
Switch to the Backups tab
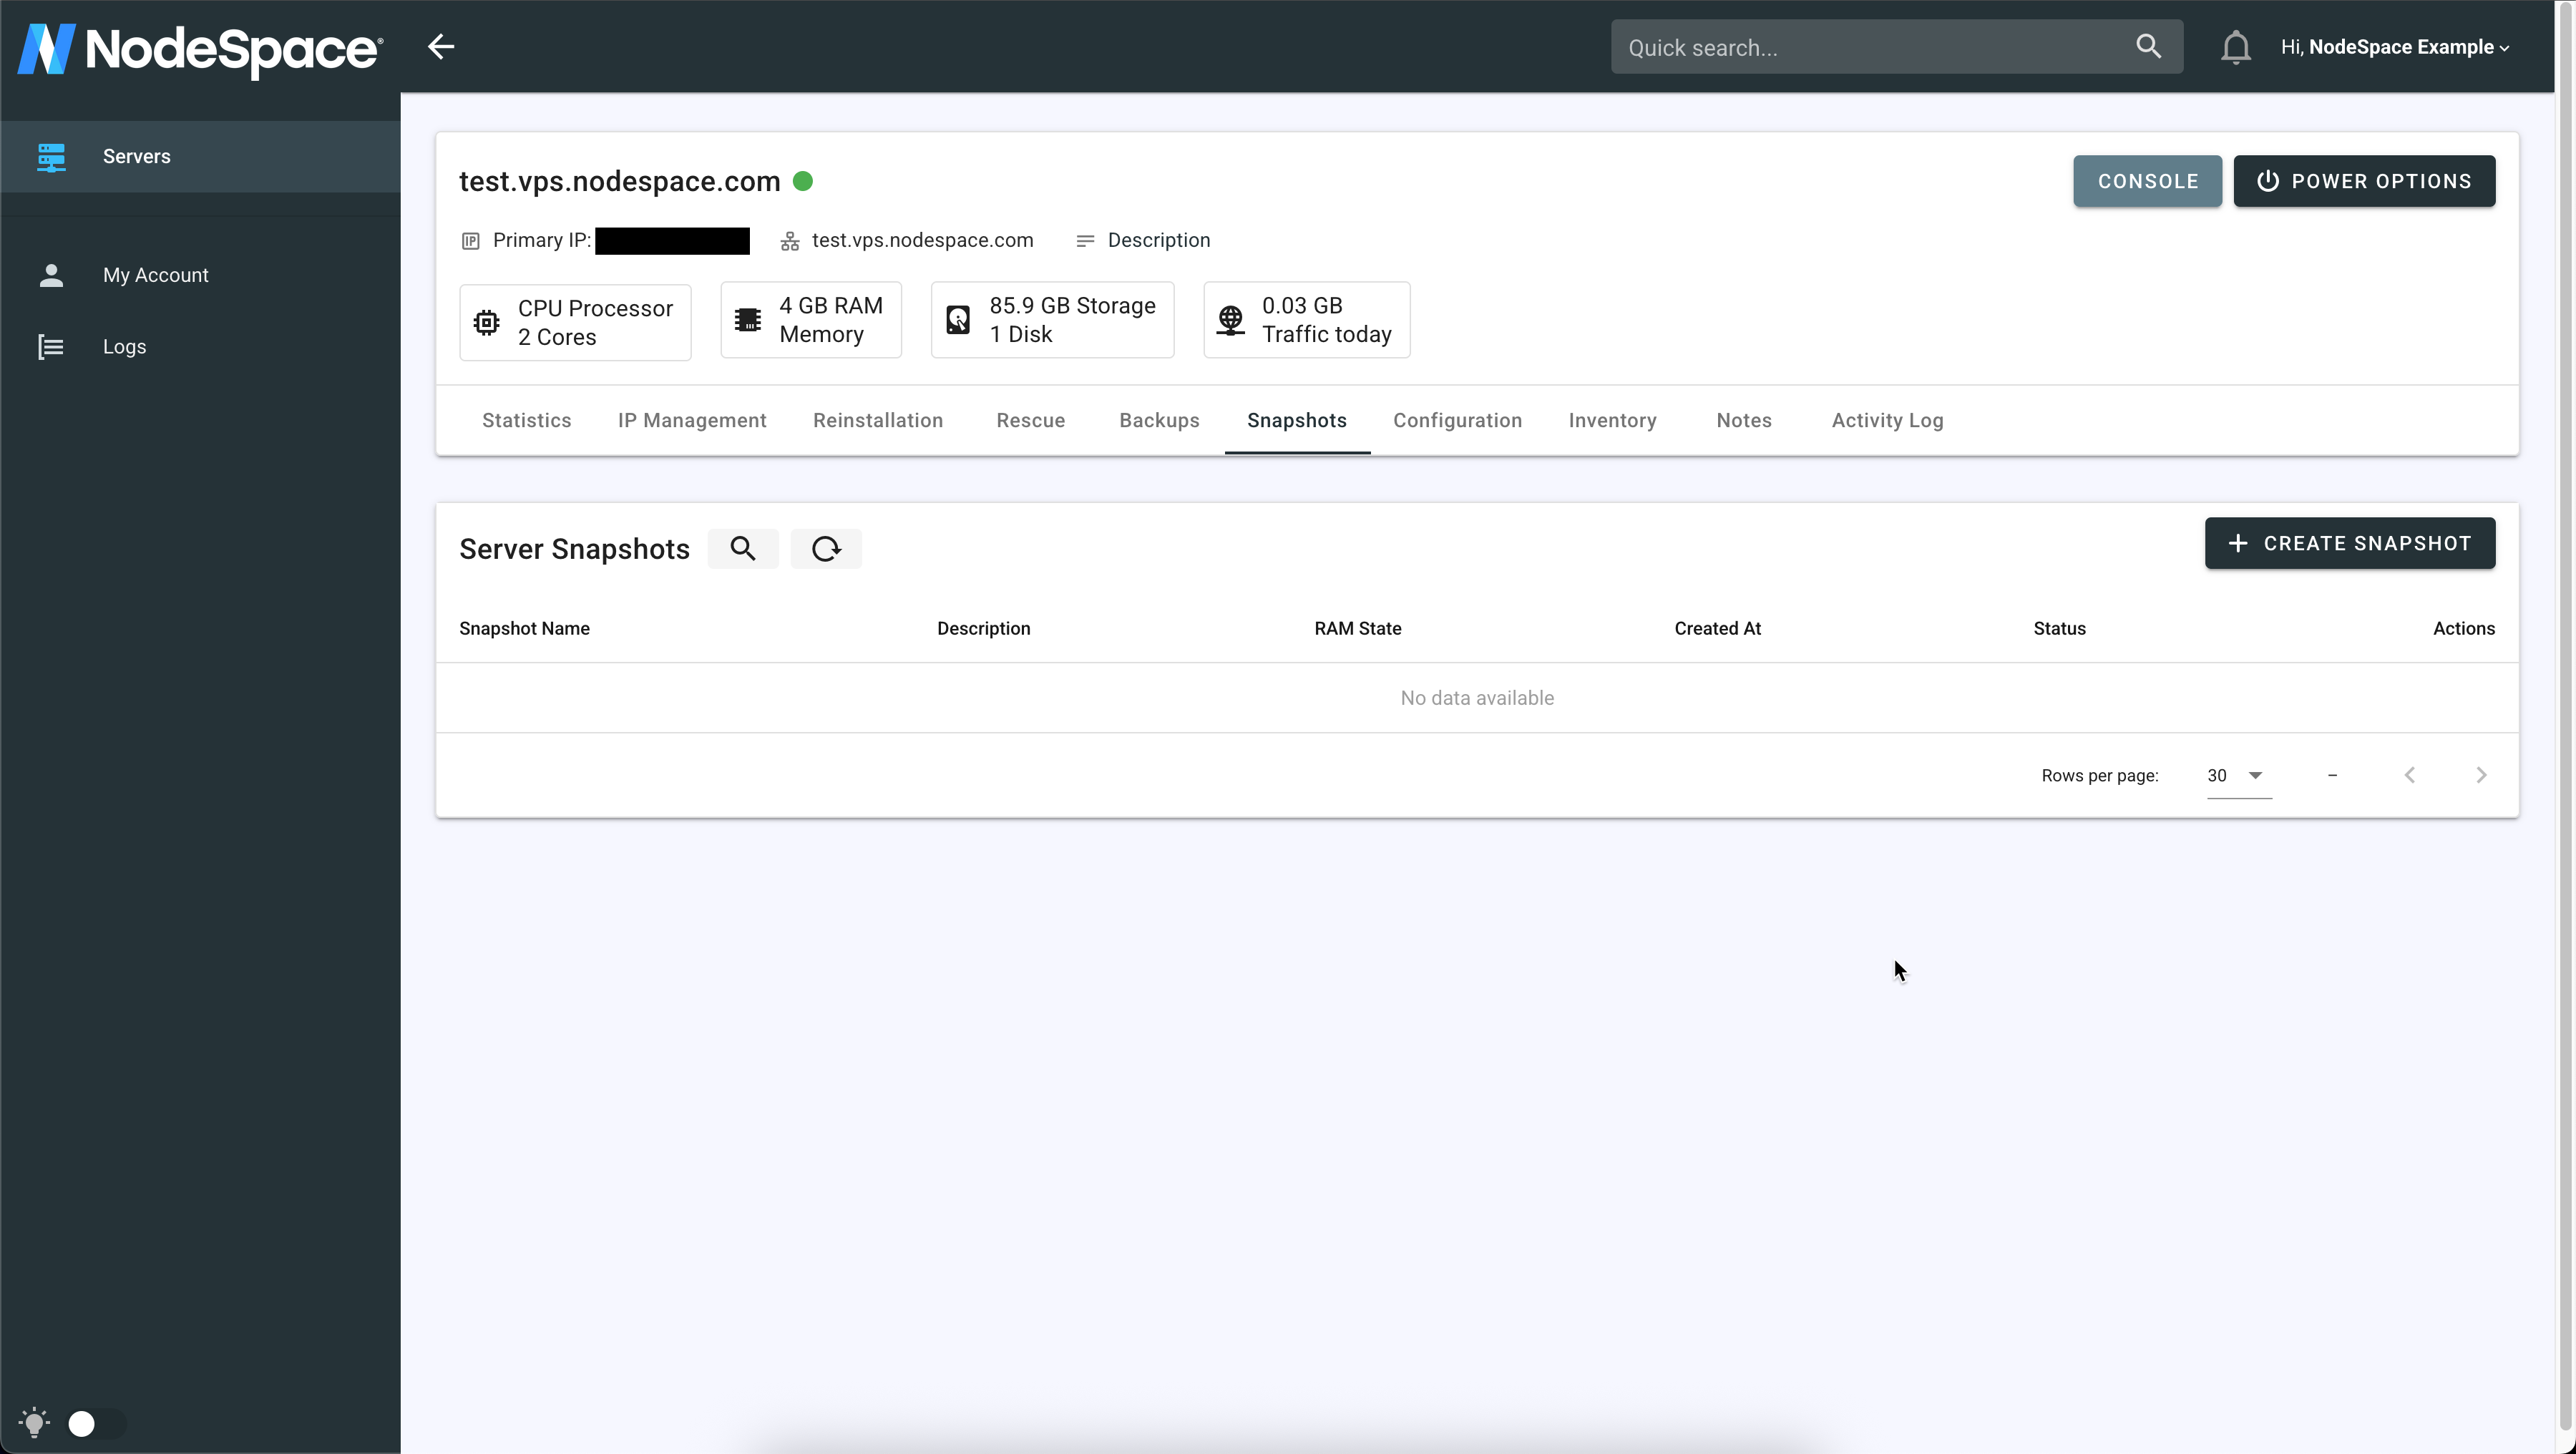[1159, 421]
